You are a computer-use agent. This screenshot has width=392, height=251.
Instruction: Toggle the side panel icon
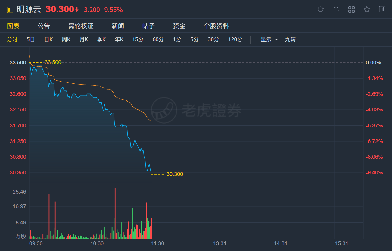pyautogui.click(x=382, y=9)
